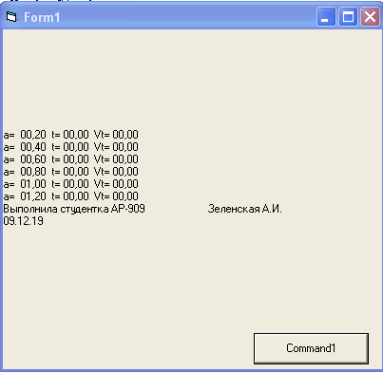
Task: Click the name 'Зеленская А.И.'
Action: point(244,209)
